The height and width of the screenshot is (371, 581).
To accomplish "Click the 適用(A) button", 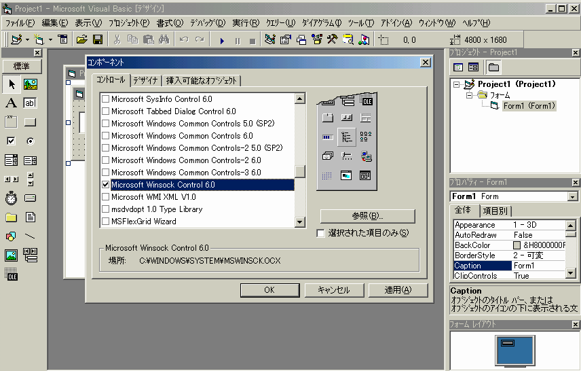I will (x=398, y=290).
